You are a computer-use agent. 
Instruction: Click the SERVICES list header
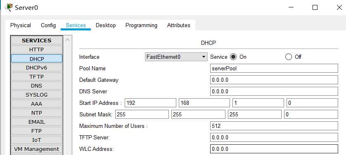click(37, 40)
